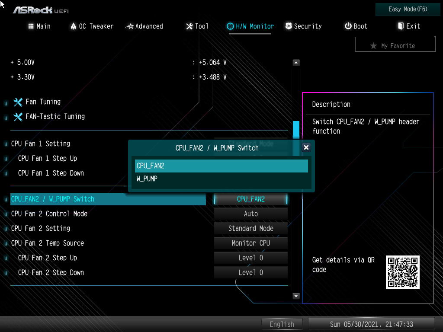Select CPU Fan 1 Step Up row
The width and height of the screenshot is (443, 332).
48,158
